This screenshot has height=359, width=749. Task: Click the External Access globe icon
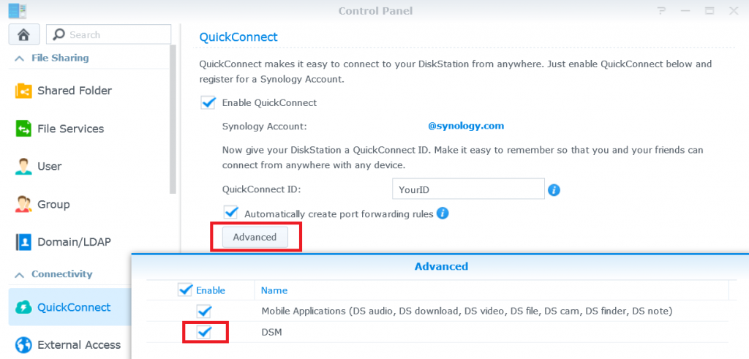(24, 345)
